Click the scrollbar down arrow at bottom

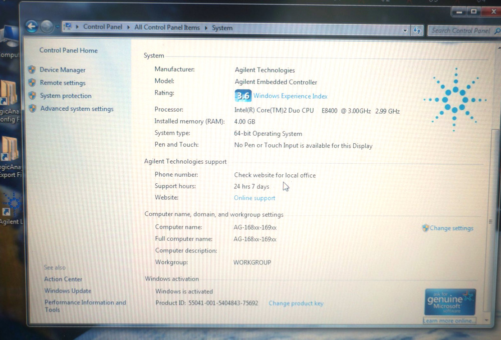coord(487,320)
